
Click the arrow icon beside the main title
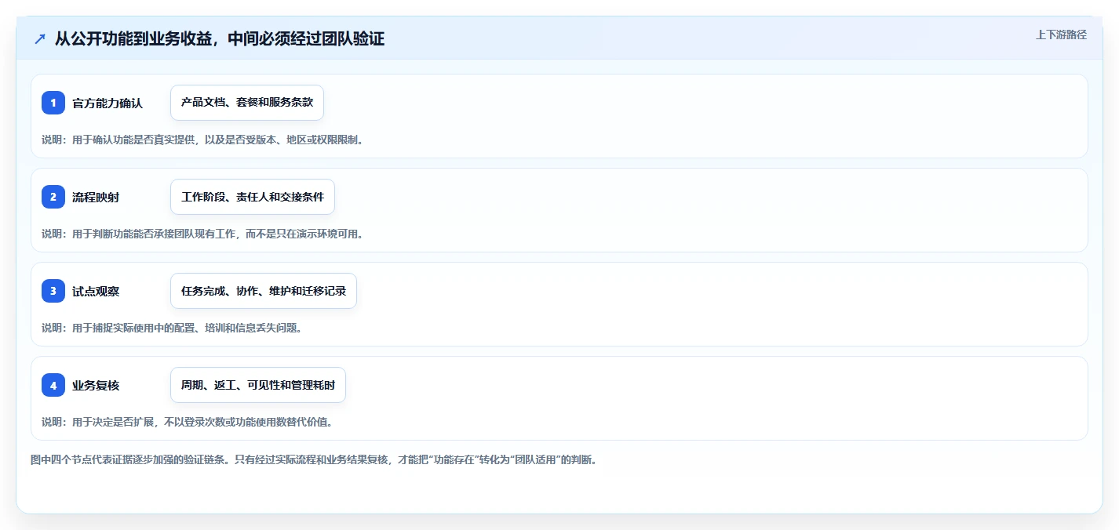click(40, 38)
